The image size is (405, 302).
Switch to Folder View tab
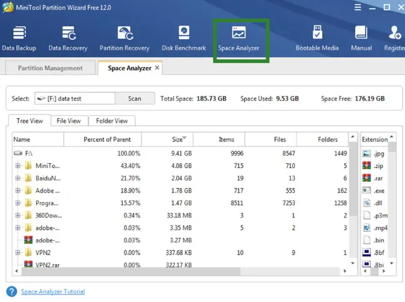coord(112,121)
